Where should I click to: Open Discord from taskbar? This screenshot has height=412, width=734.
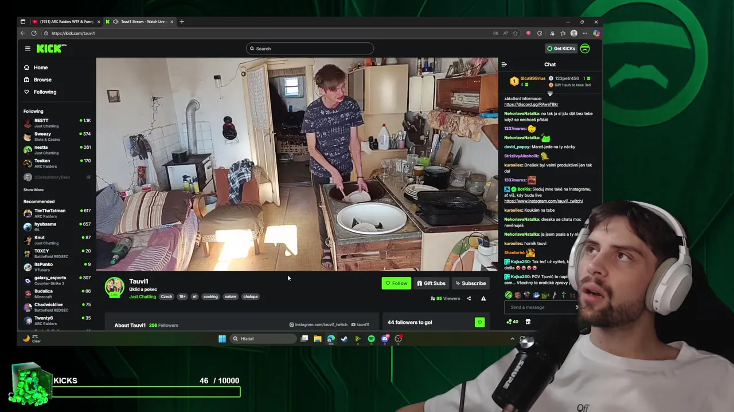pos(385,339)
